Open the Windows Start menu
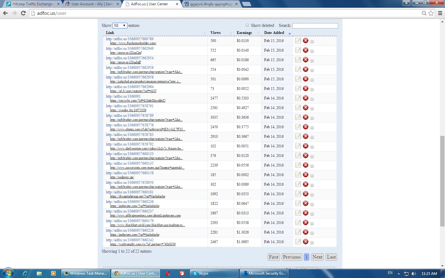Screen dimensions: 445x278 coord(8,273)
